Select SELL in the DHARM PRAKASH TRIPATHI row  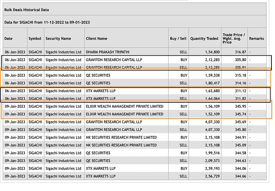183,52
